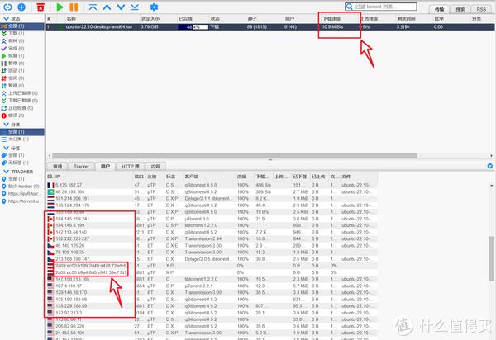Select the https://ipv6.torr... tracker filter
The width and height of the screenshot is (496, 340).
click(x=22, y=193)
